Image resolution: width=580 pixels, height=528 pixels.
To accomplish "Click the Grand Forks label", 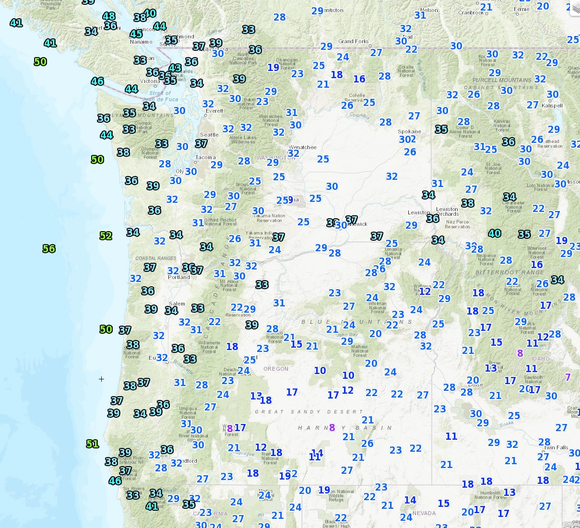I will tap(354, 41).
